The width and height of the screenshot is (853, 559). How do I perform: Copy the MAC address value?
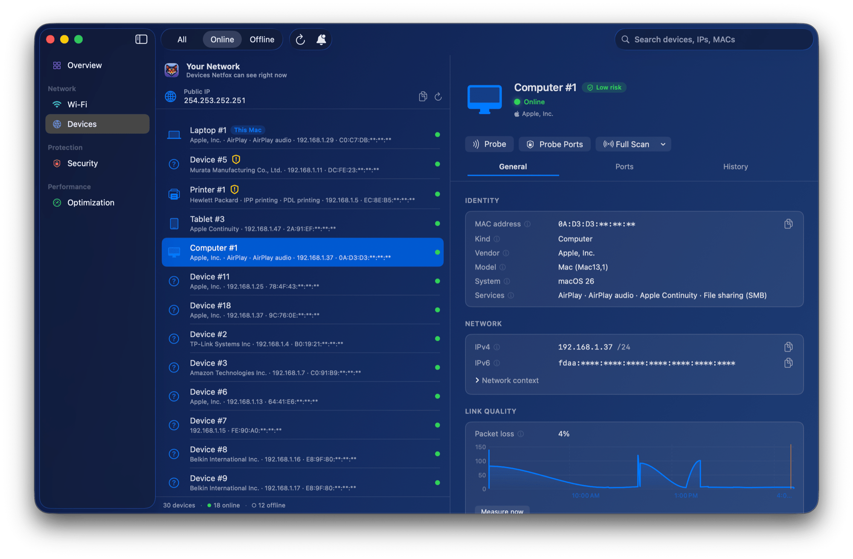(788, 224)
